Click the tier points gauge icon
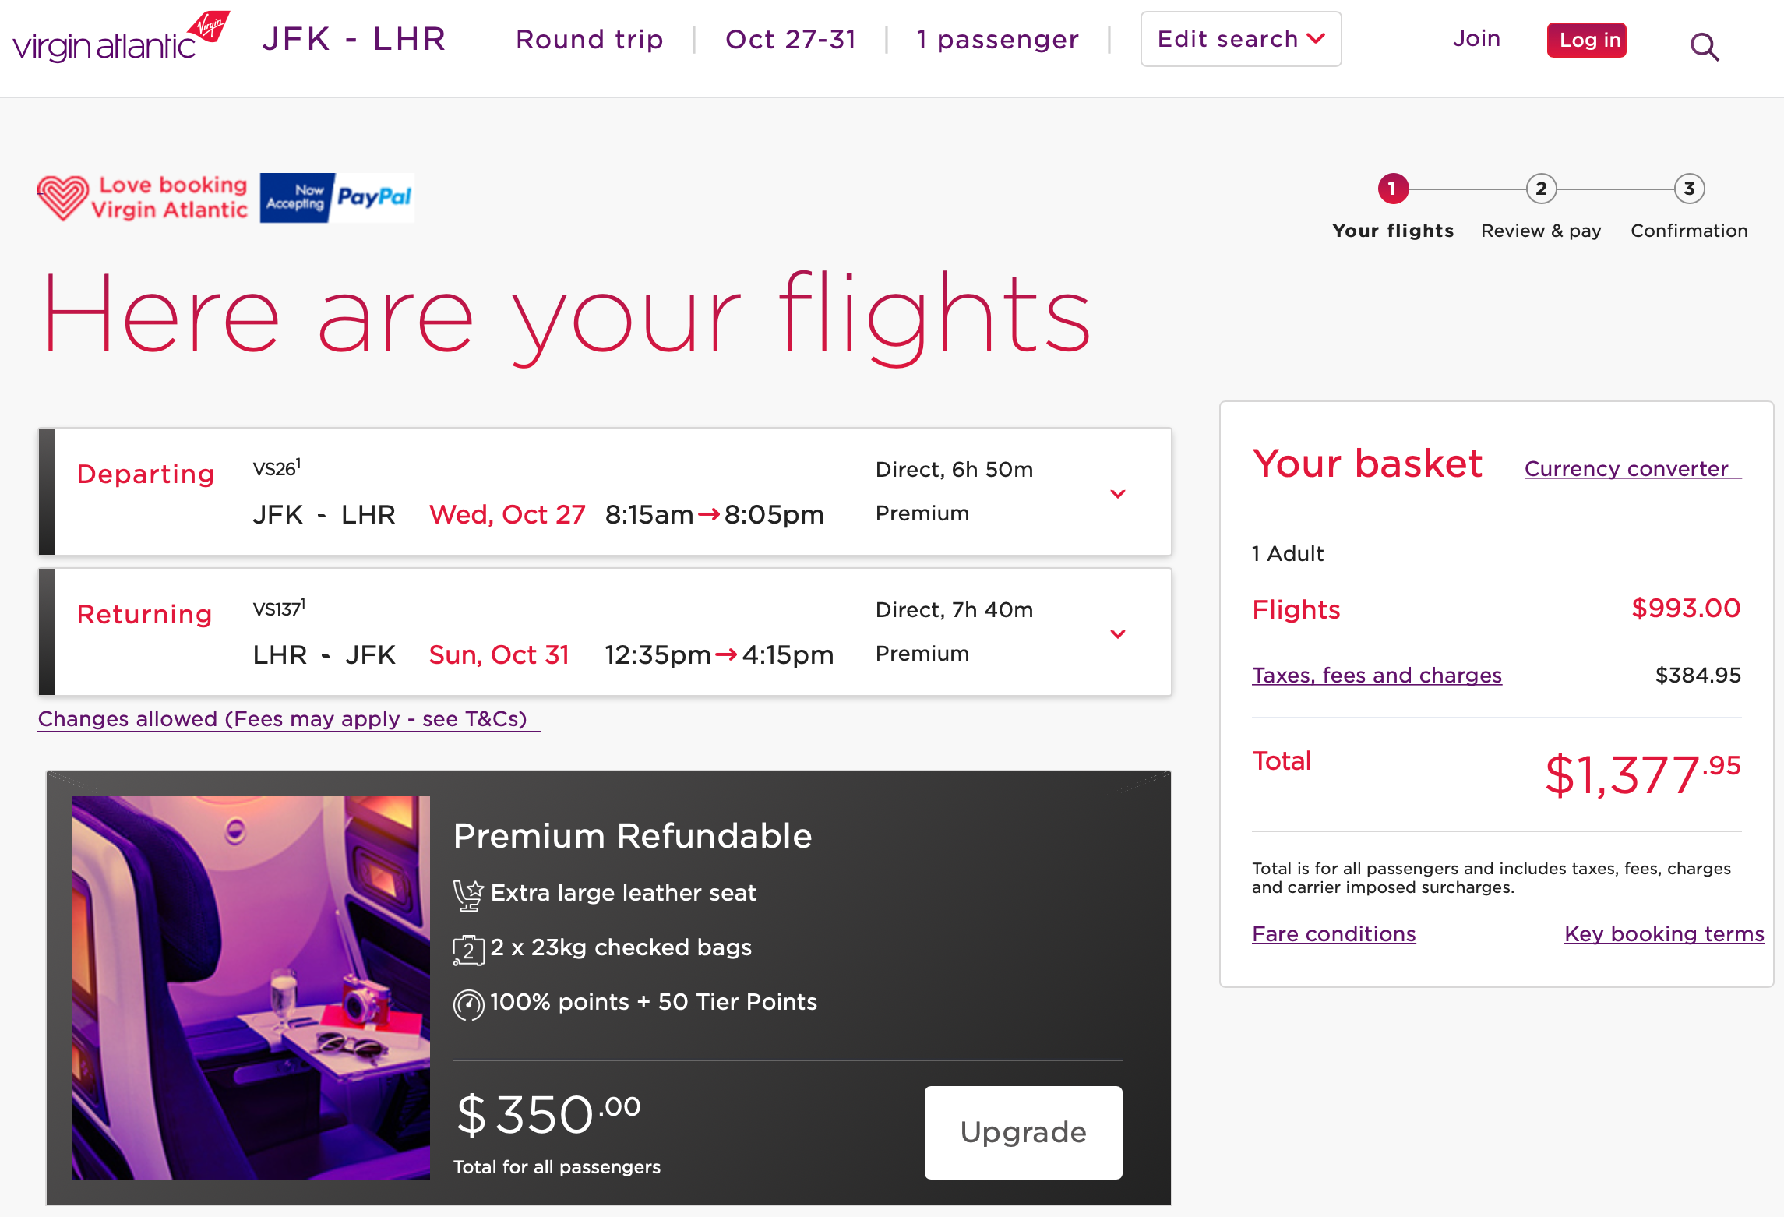 click(x=468, y=1004)
